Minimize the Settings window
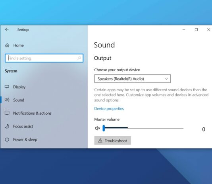The image size is (212, 184). coord(184,29)
